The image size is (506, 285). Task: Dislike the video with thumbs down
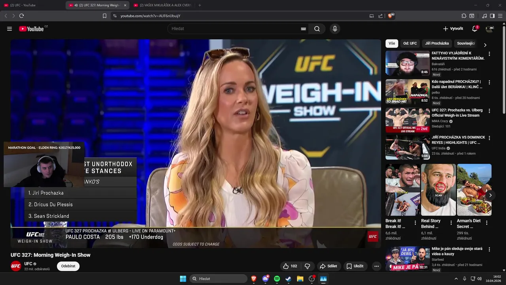307,266
